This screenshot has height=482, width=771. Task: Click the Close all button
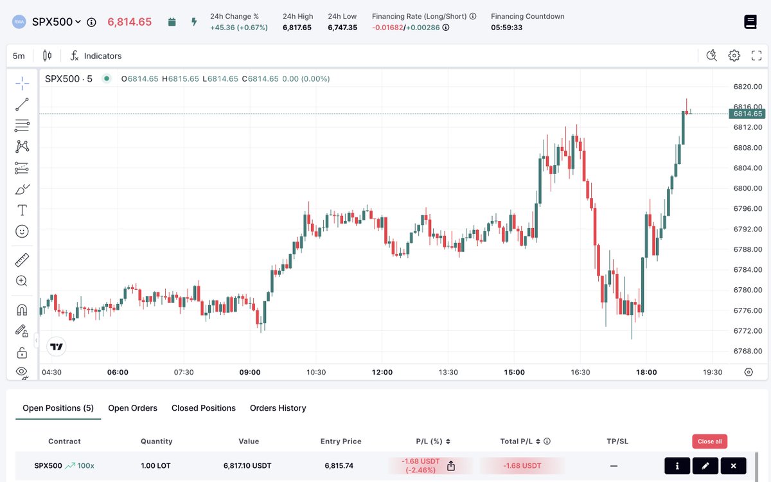(709, 442)
